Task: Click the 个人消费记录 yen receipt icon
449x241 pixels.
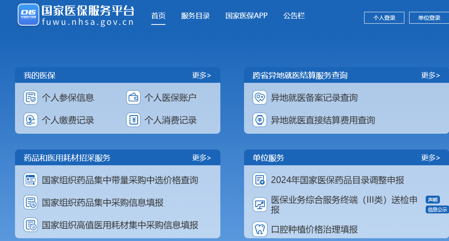Action: (133, 120)
